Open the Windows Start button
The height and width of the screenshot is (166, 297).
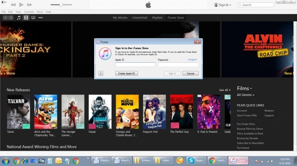[5, 161]
